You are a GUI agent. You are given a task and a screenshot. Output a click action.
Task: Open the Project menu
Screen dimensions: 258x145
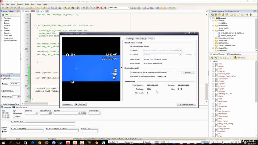coord(20,4)
